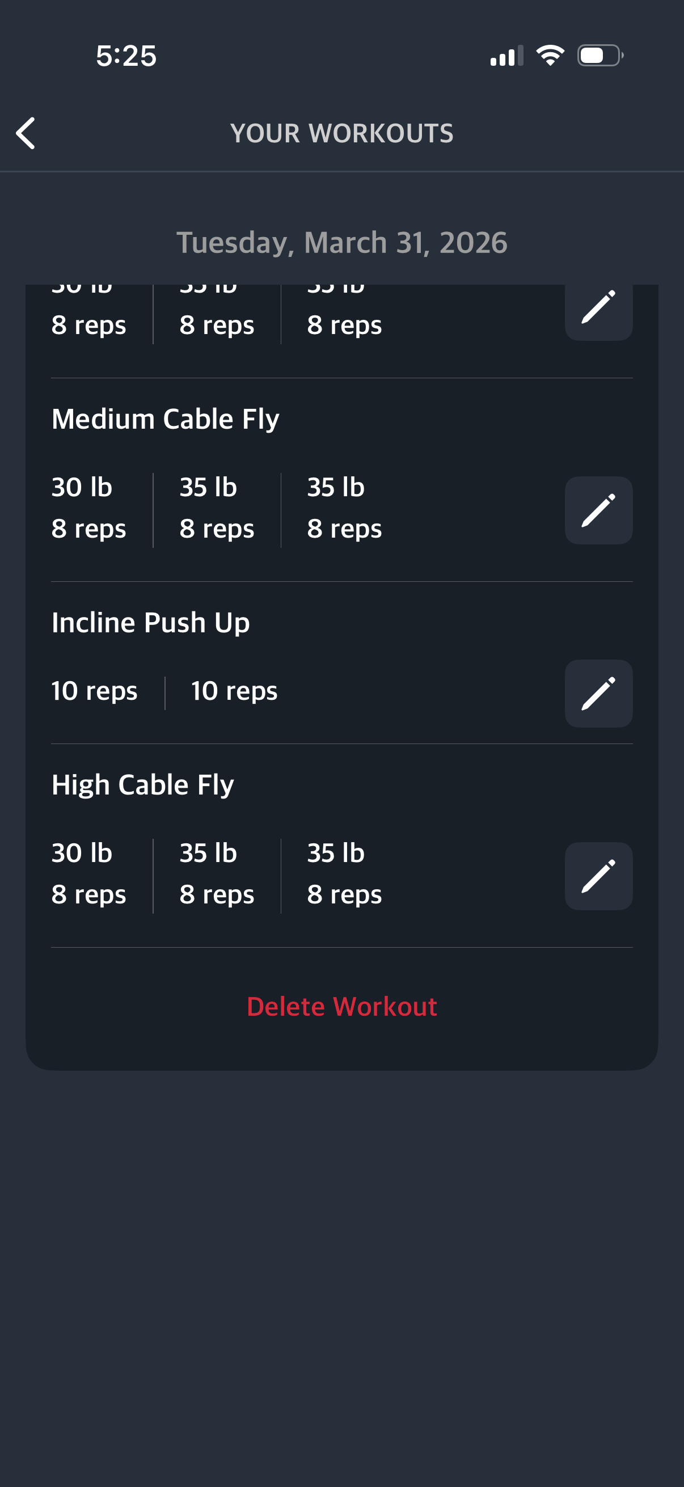Viewport: 684px width, 1487px height.
Task: Open the High Cable Fly edit pencil
Action: 598,876
